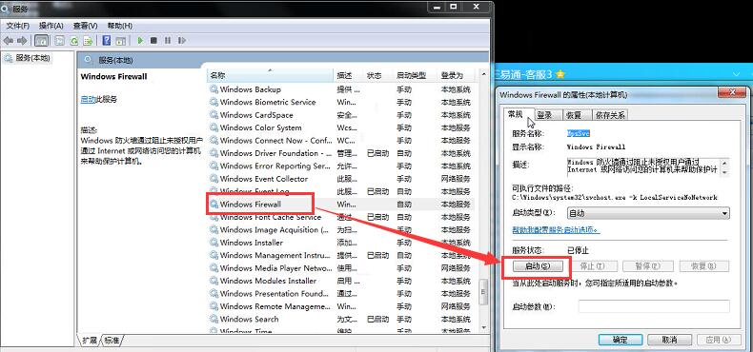This screenshot has width=753, height=352.
Task: Click the Refresh toolbar icon
Action: (x=74, y=41)
